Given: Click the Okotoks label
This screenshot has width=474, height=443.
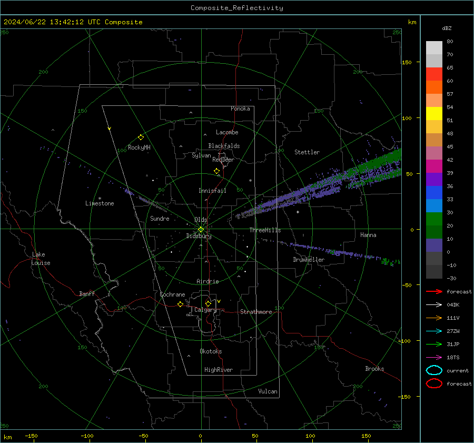Looking at the screenshot, I should [x=211, y=351].
